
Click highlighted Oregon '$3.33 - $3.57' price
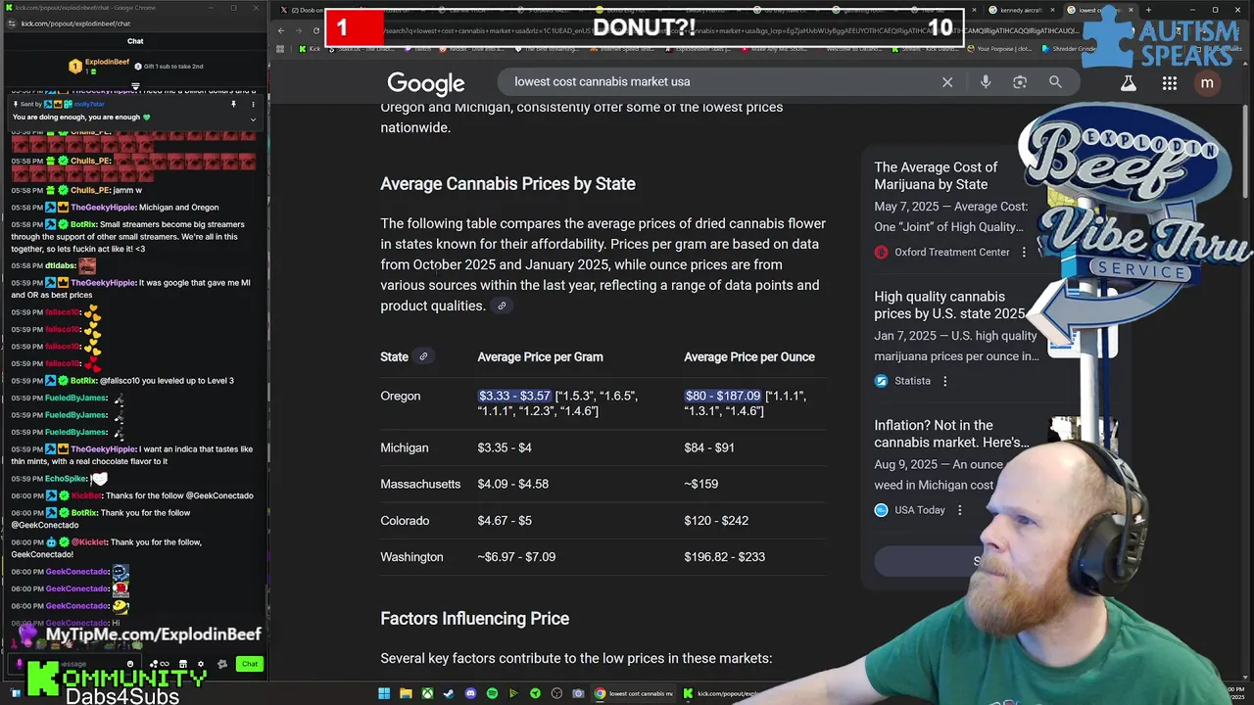[514, 396]
